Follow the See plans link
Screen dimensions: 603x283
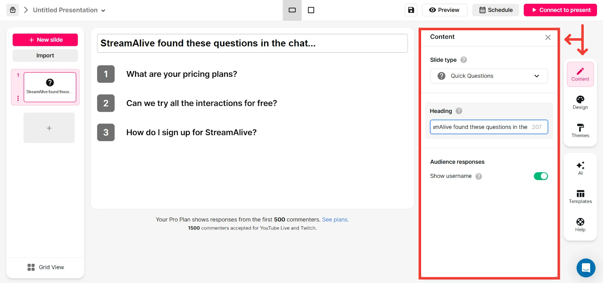coord(335,220)
